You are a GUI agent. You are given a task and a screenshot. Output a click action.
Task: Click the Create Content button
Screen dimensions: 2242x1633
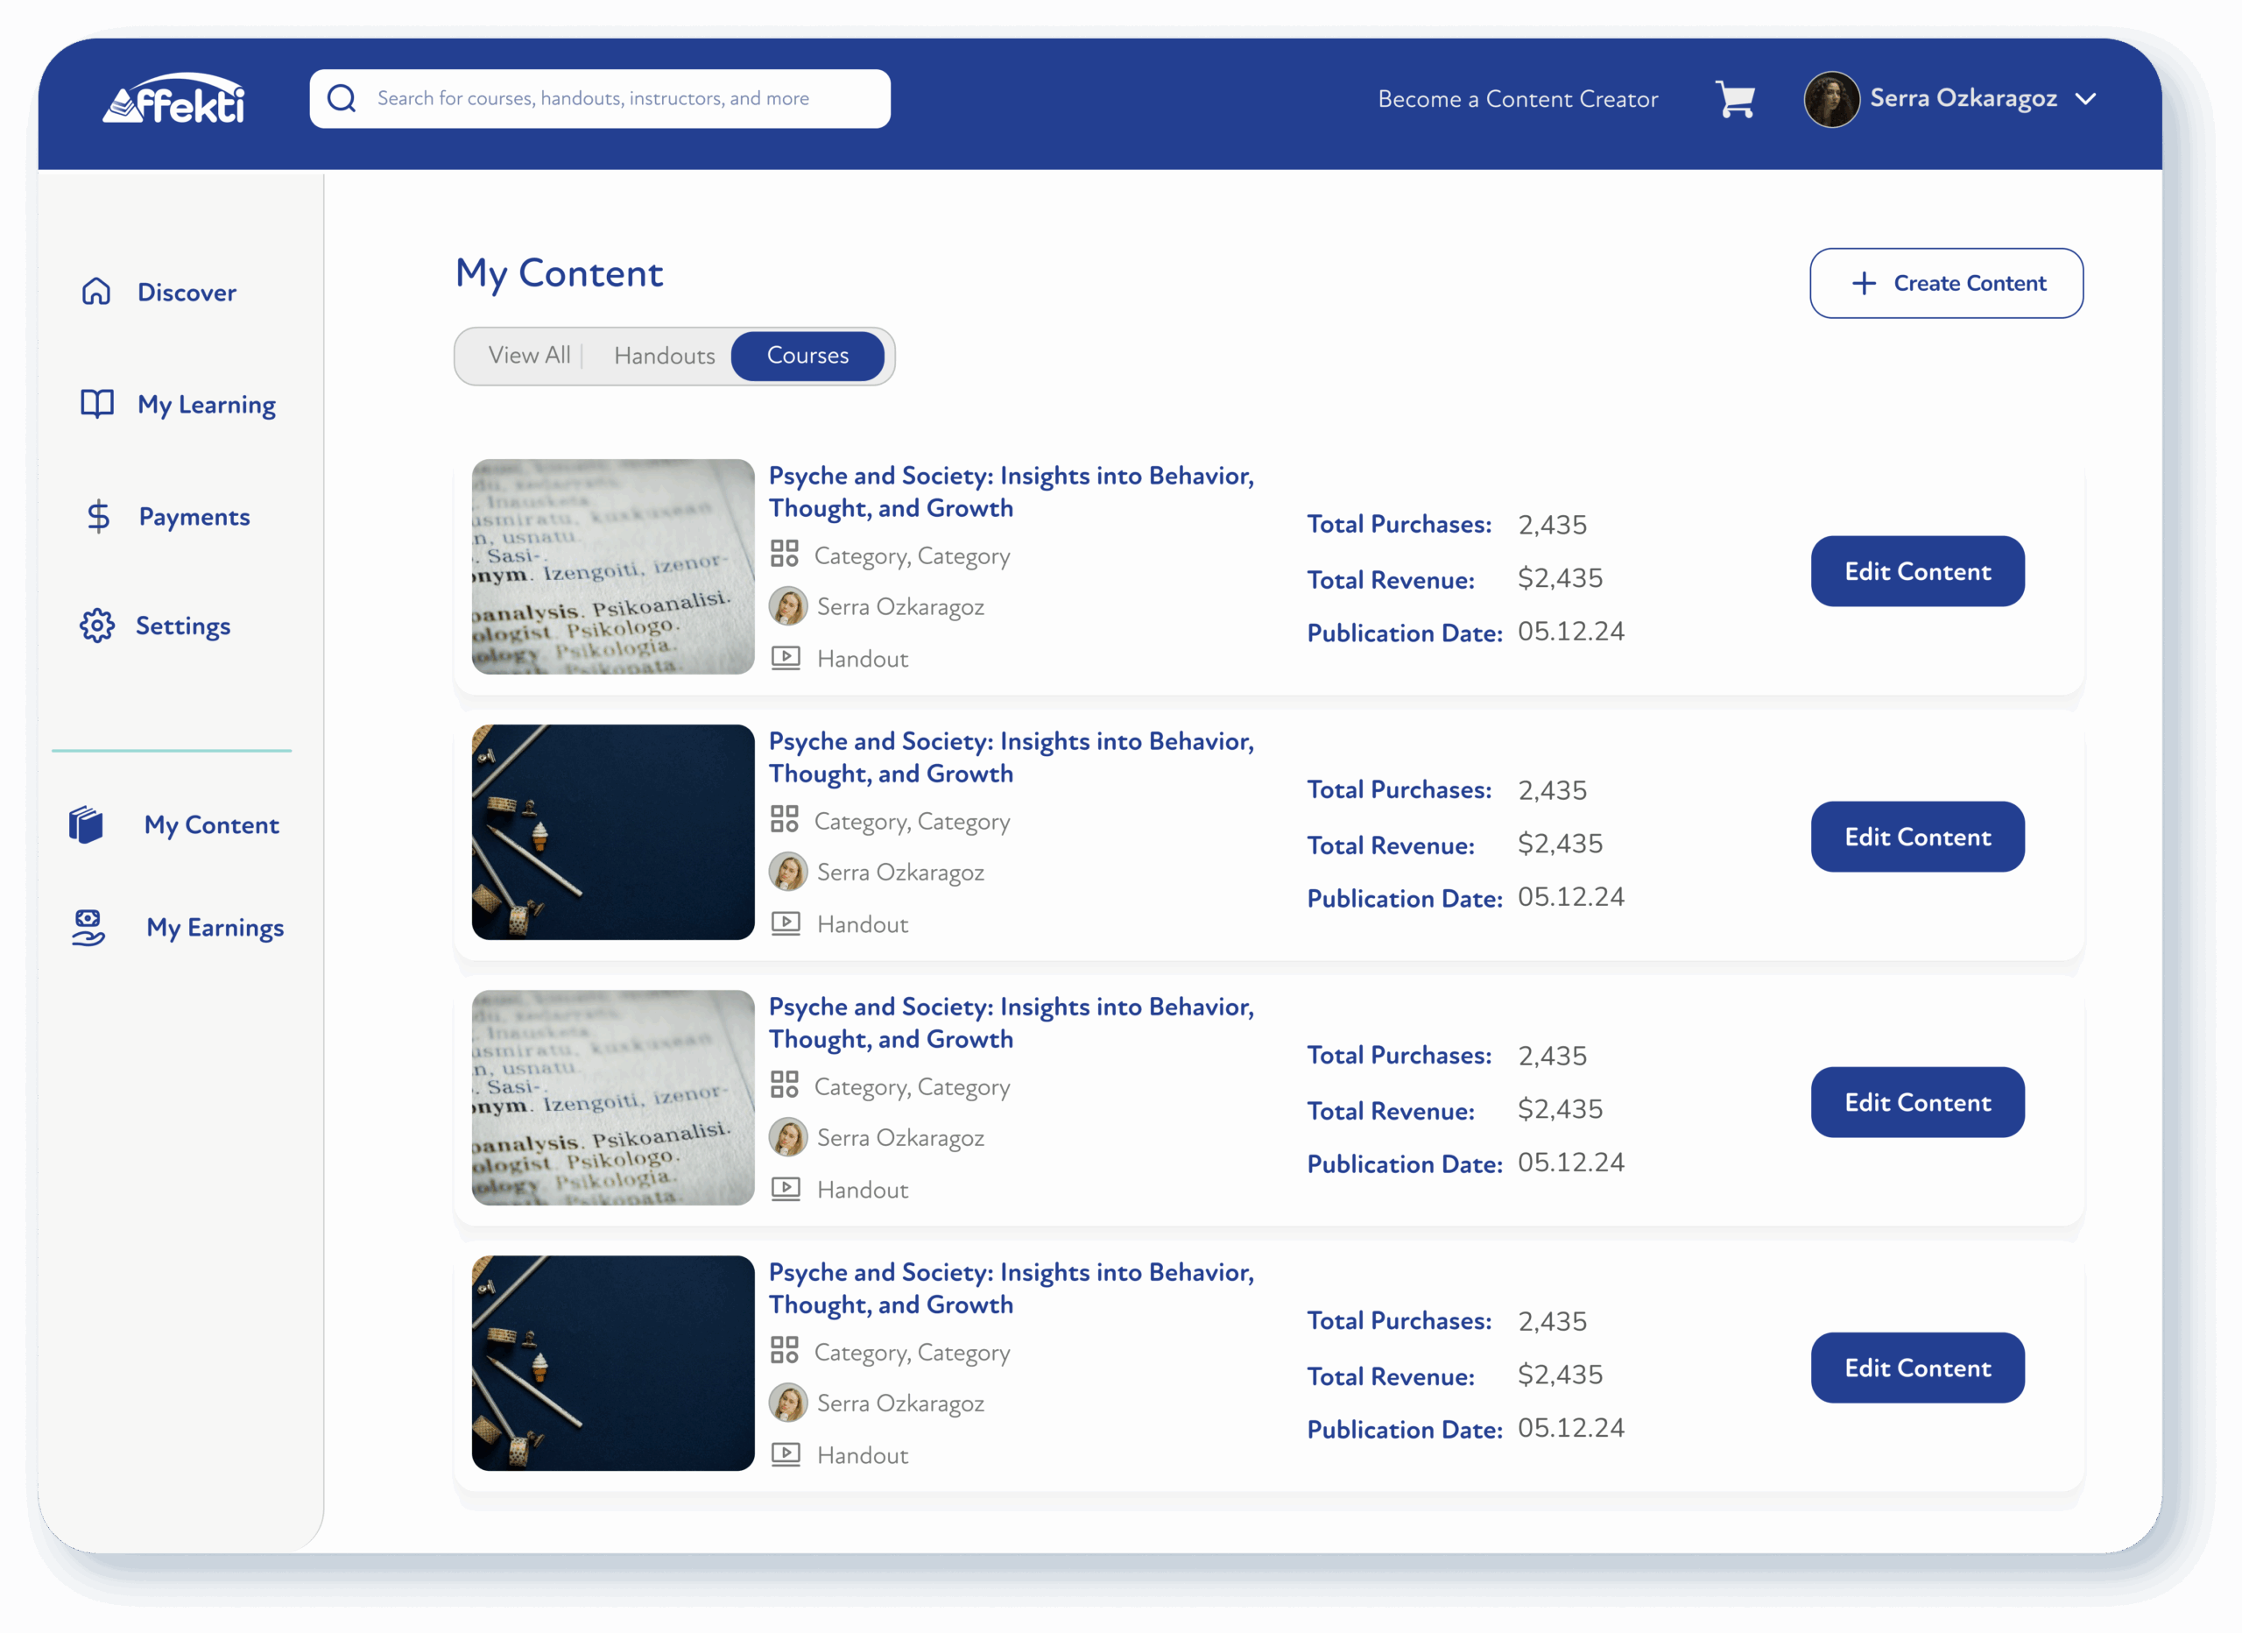click(x=1945, y=283)
